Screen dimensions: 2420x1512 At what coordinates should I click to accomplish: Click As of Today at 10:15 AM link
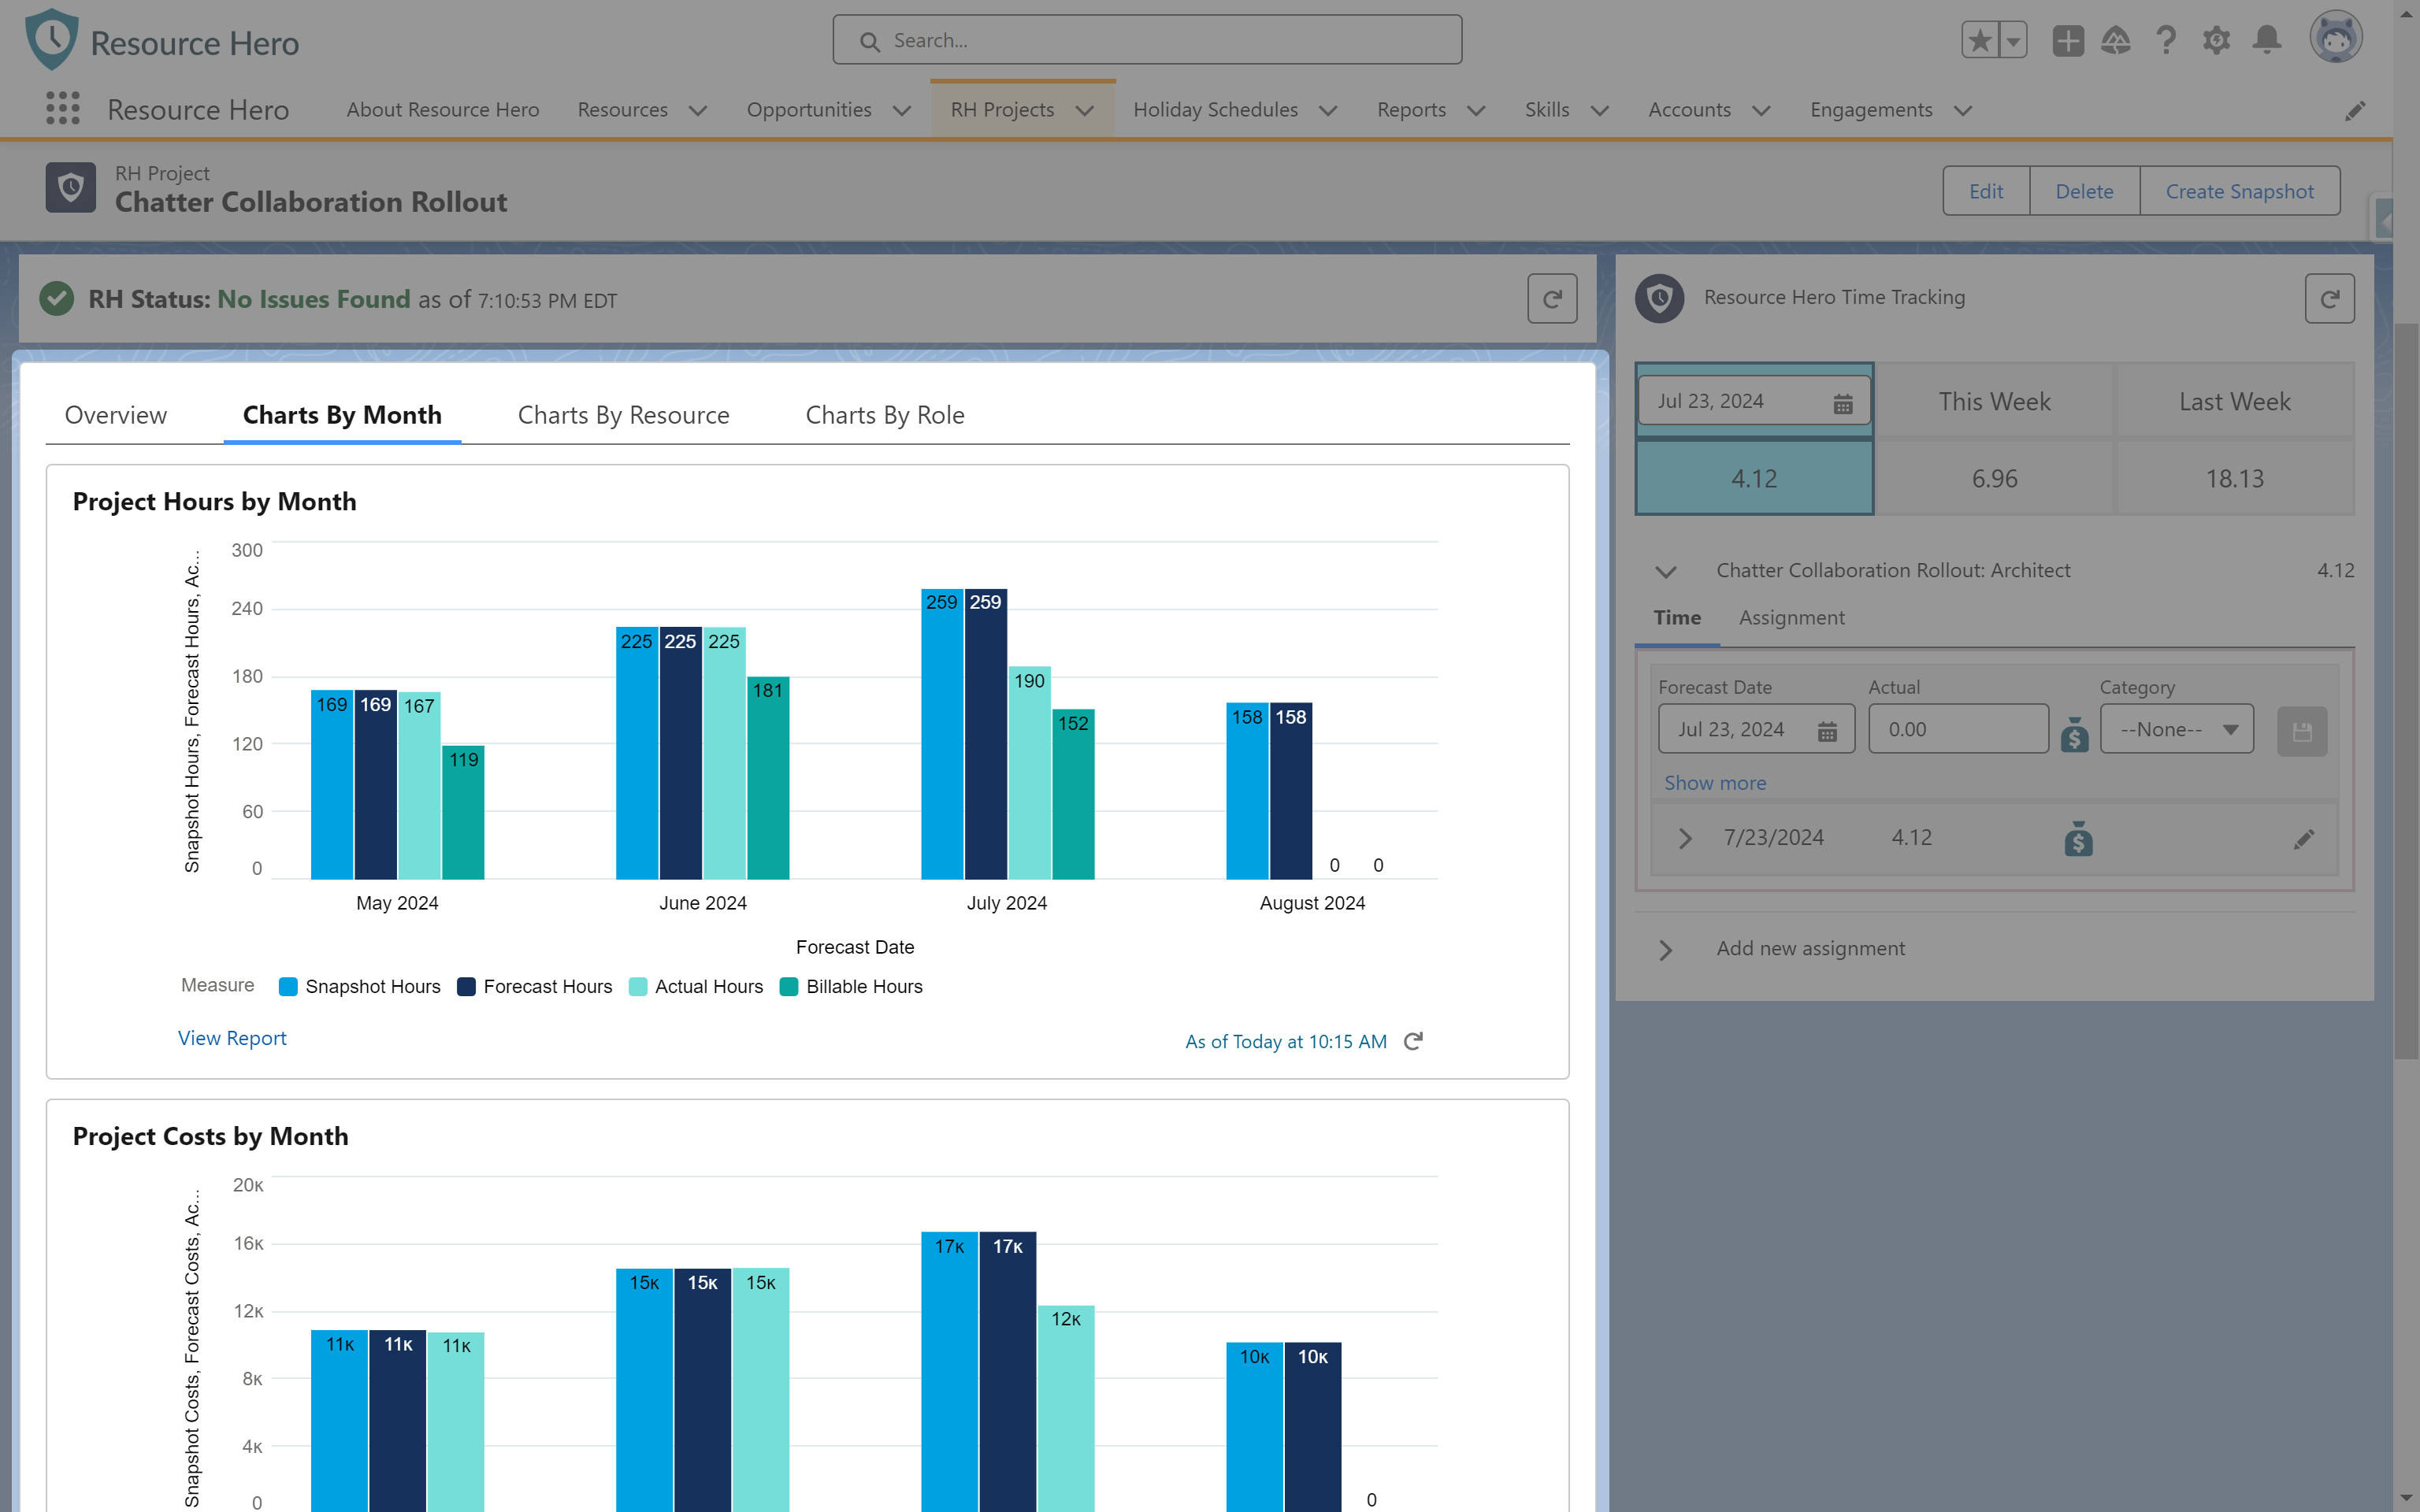[1285, 1041]
